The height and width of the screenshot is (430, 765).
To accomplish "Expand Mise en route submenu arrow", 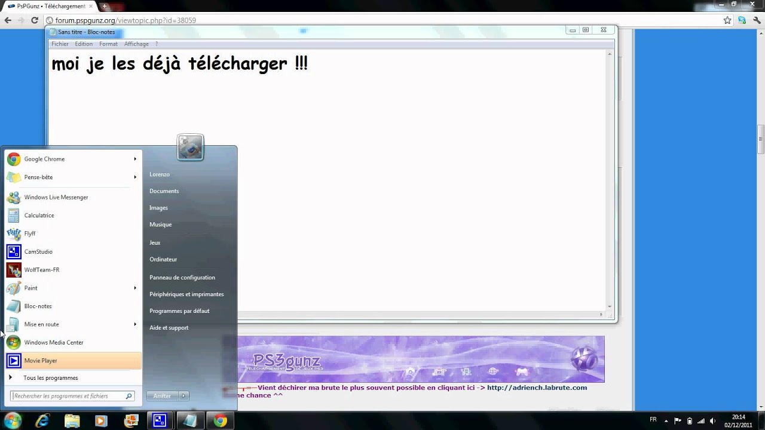I will pyautogui.click(x=135, y=324).
